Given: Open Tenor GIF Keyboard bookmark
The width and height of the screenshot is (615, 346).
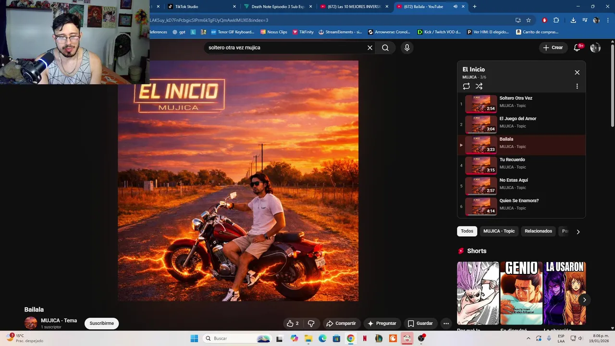Looking at the screenshot, I should tap(232, 32).
